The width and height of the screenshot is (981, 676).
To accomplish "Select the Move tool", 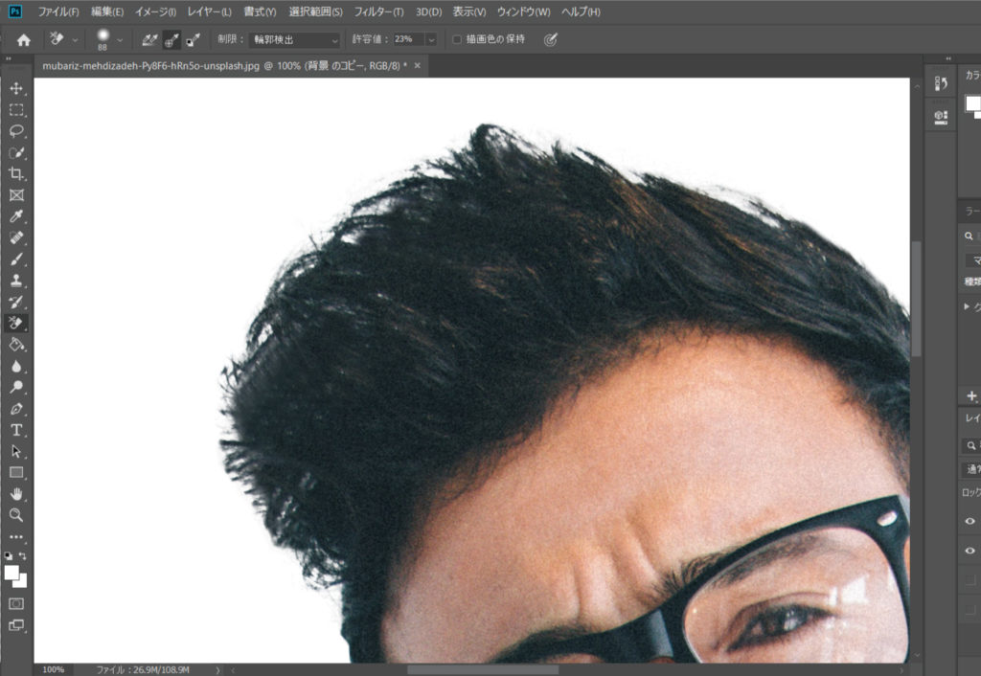I will pyautogui.click(x=16, y=88).
